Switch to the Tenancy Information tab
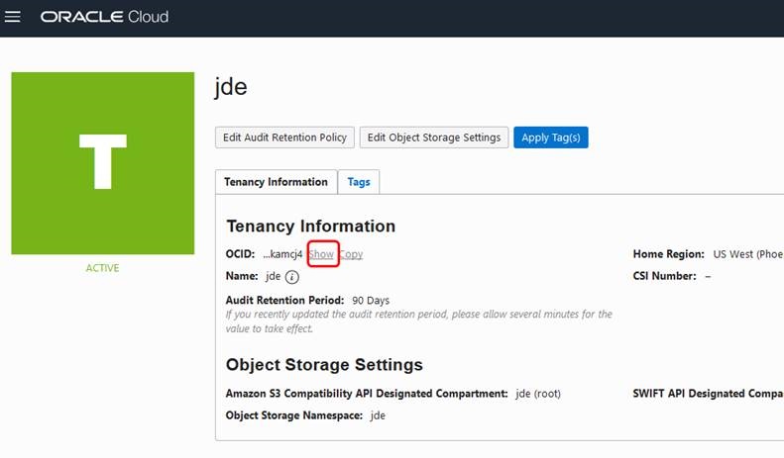The height and width of the screenshot is (458, 784). [x=276, y=182]
